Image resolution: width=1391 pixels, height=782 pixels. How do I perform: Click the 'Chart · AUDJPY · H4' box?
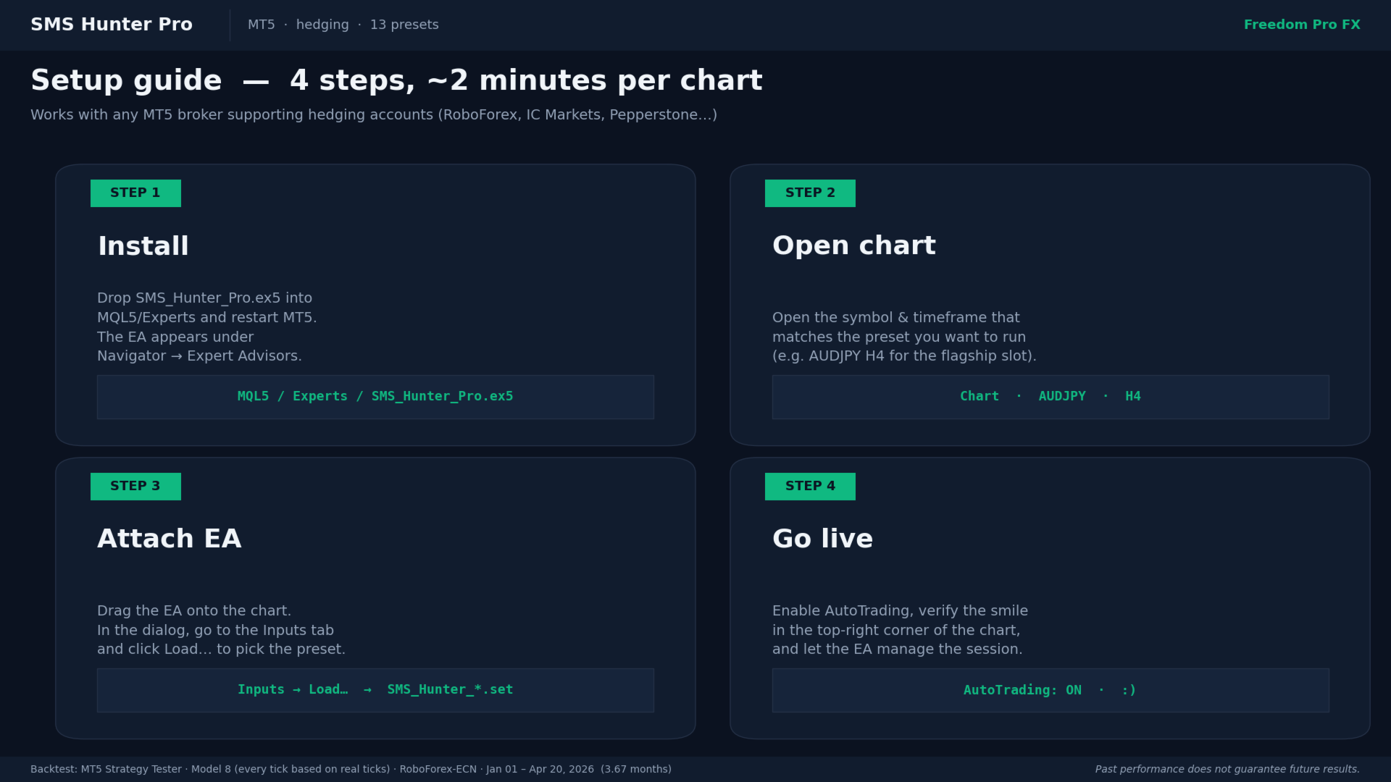(x=1050, y=397)
